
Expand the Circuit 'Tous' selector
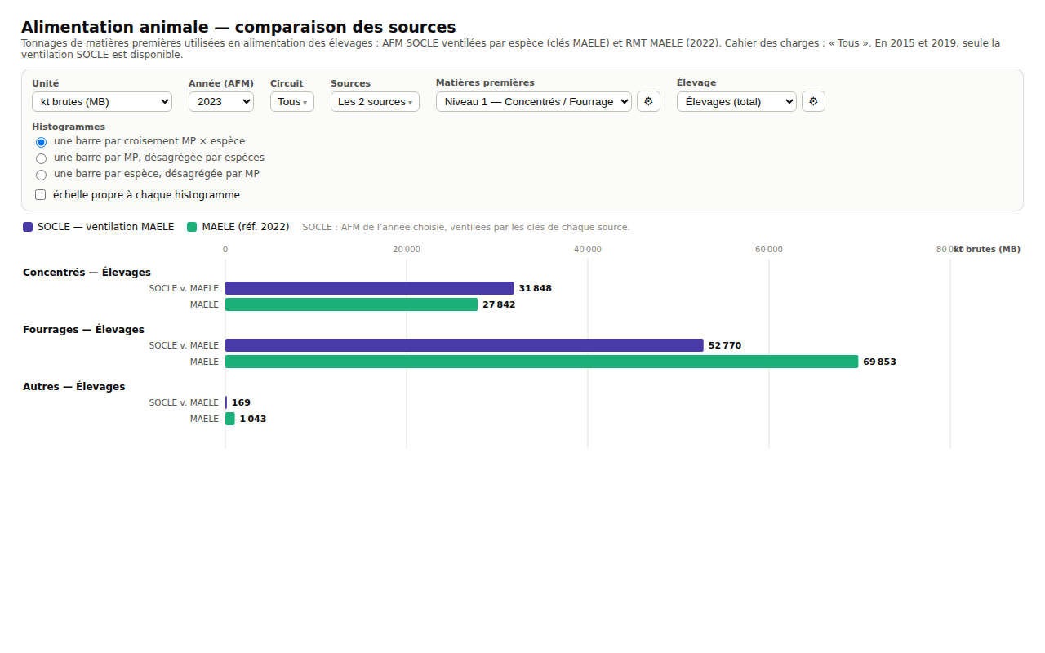pos(292,101)
